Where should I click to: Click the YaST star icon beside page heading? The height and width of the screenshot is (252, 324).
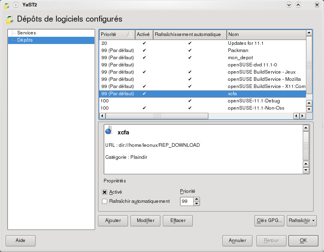9,19
